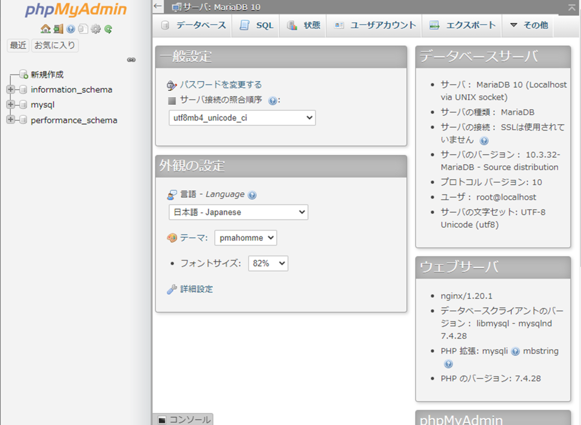581x425 pixels.
Task: Click the chain link icon in sidebar
Action: [x=131, y=60]
